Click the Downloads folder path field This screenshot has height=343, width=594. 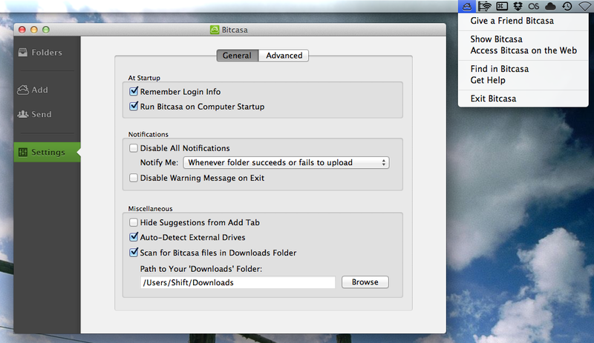(238, 282)
